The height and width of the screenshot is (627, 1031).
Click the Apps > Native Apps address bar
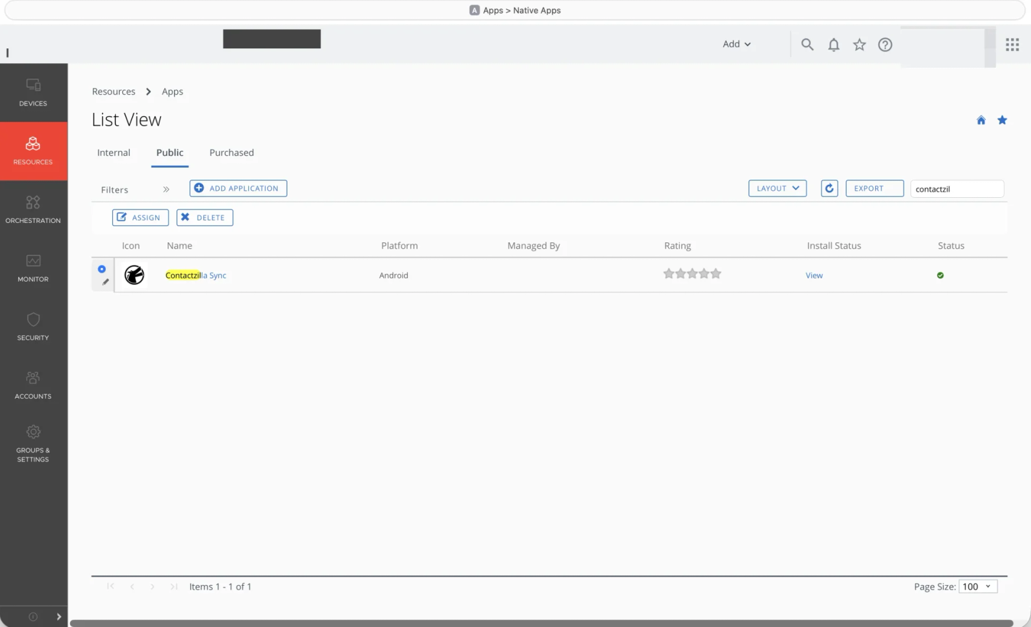tap(515, 10)
